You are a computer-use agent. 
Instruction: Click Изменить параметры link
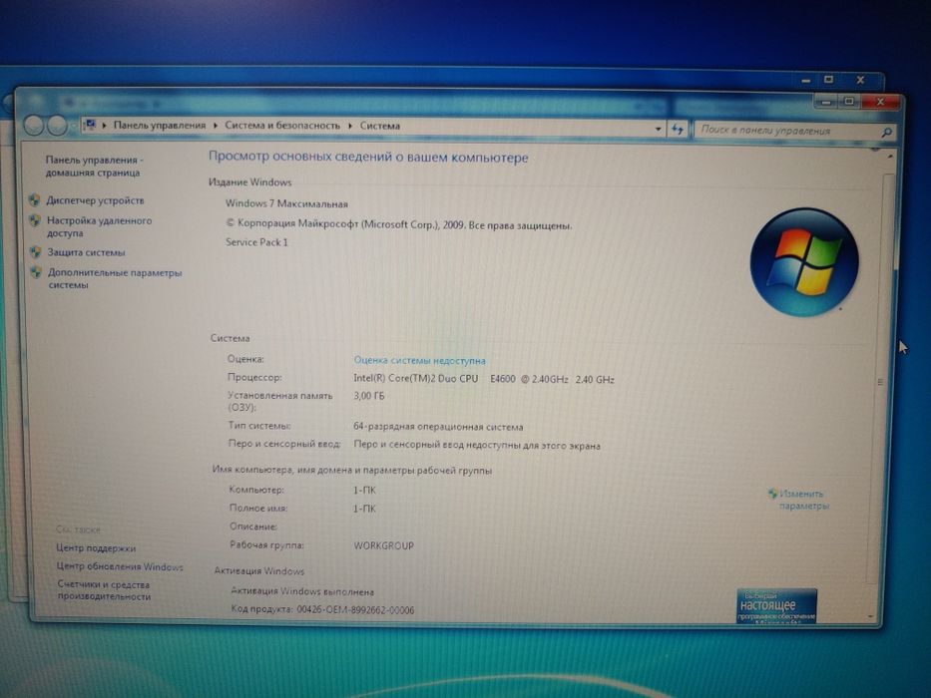(x=803, y=500)
